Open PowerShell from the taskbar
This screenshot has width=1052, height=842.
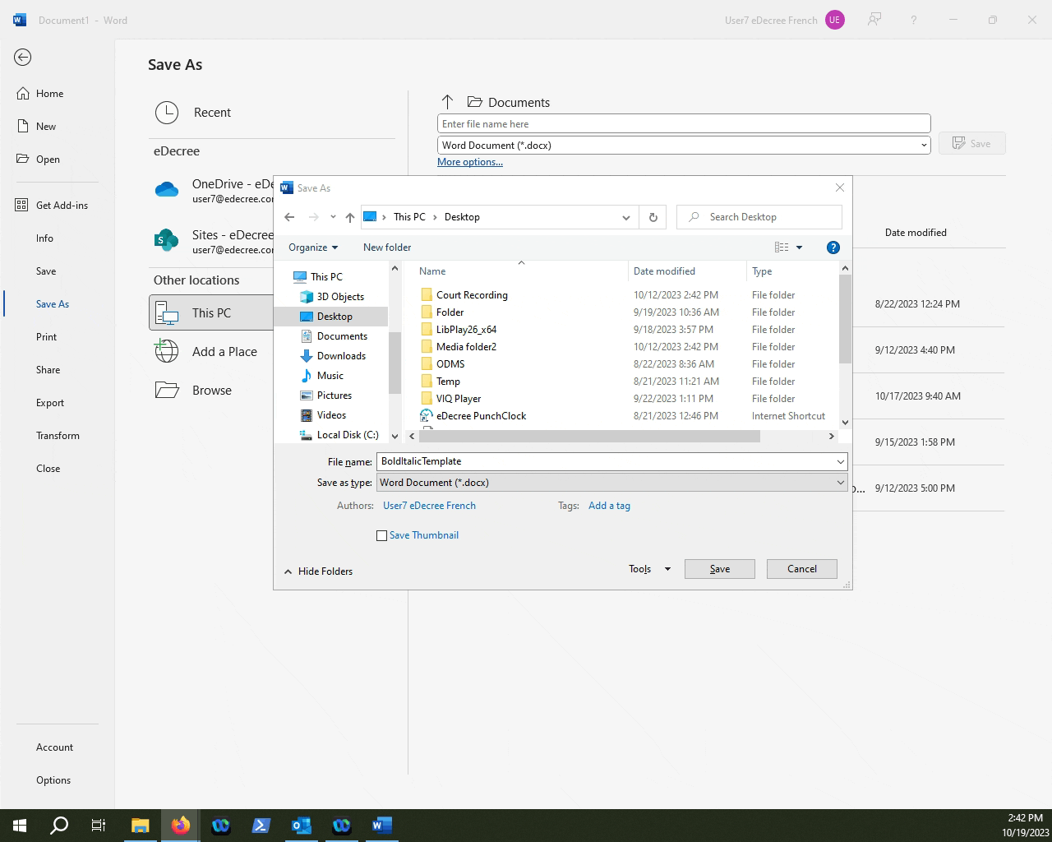261,826
